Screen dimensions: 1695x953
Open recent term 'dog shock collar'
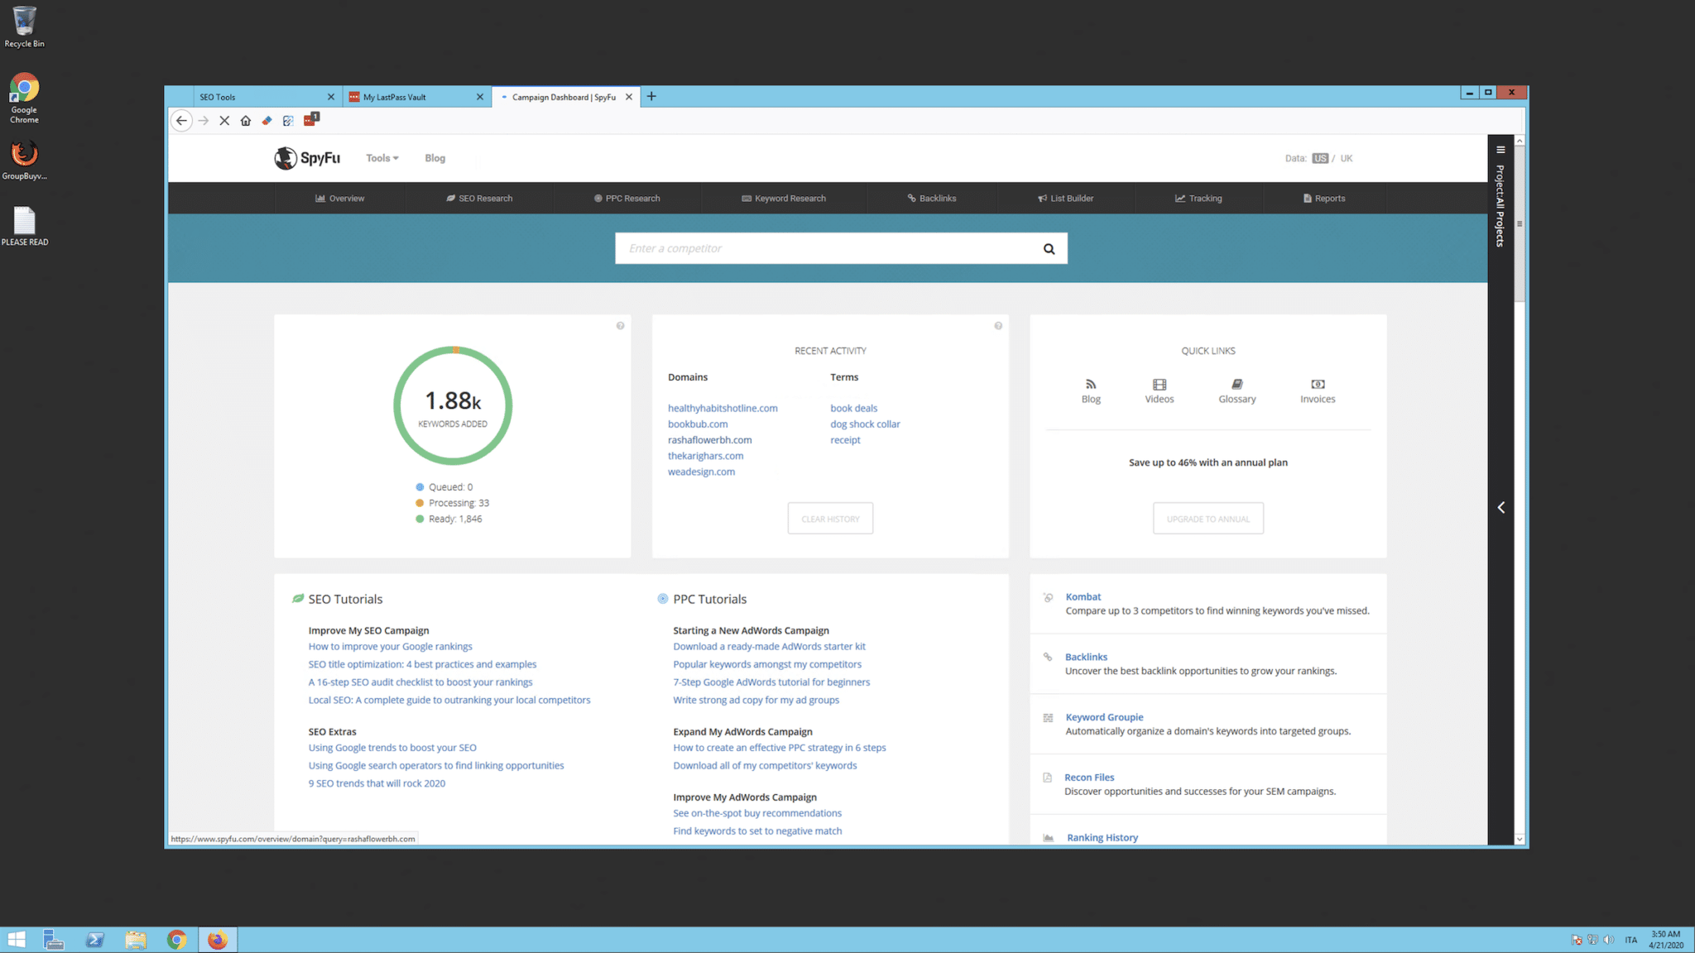coord(865,424)
